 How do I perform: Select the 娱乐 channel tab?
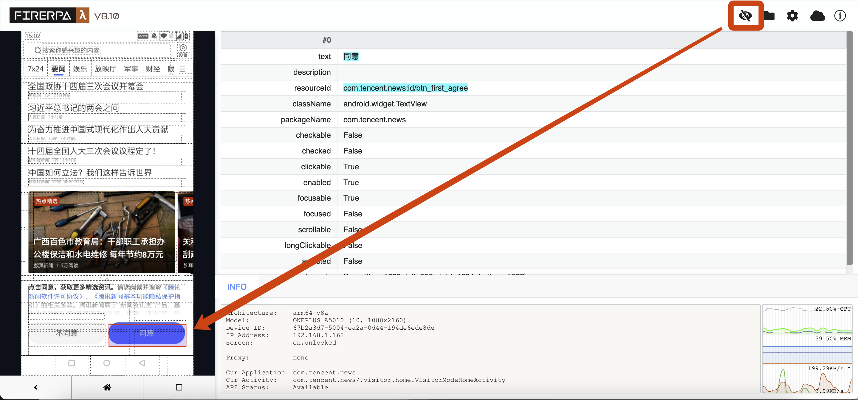[80, 69]
